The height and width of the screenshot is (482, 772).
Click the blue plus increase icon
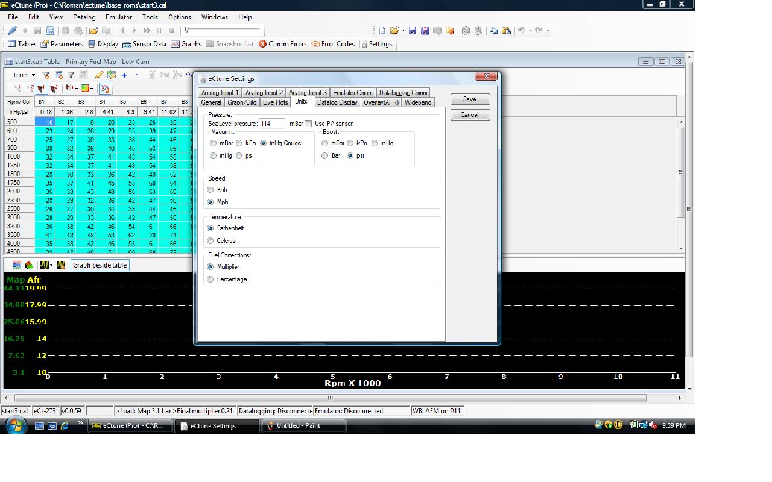[x=124, y=75]
